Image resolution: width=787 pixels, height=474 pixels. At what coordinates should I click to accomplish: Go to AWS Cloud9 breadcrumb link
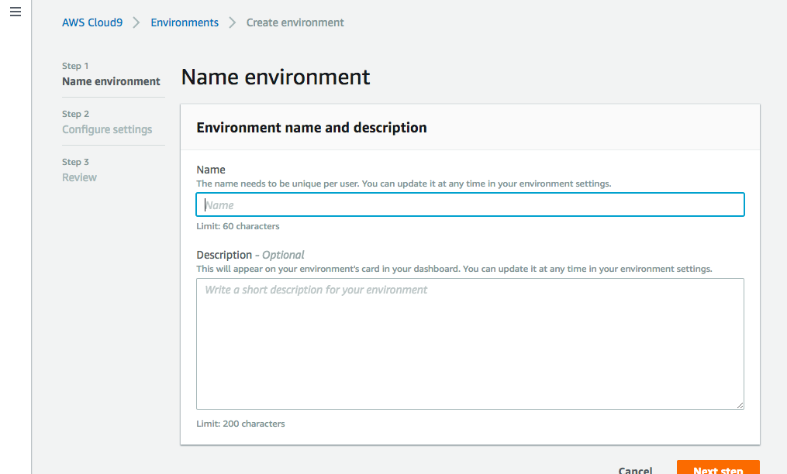pyautogui.click(x=92, y=22)
